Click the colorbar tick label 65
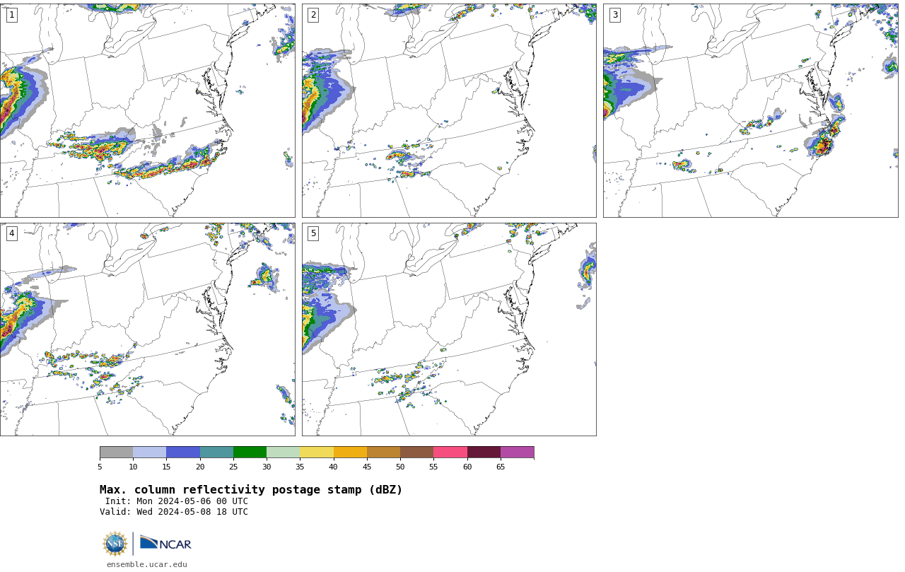 tap(501, 467)
